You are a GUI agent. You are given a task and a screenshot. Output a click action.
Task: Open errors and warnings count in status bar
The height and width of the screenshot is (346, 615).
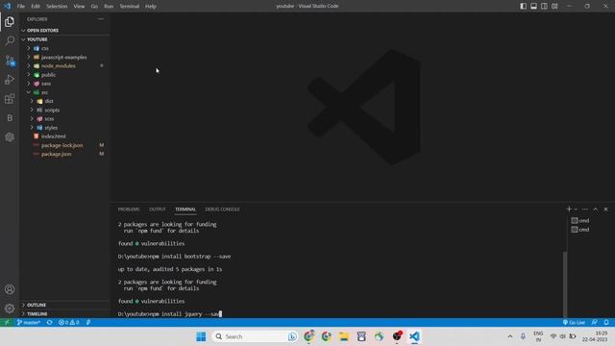pos(68,323)
